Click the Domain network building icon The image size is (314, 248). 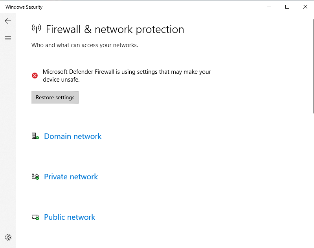pyautogui.click(x=35, y=136)
